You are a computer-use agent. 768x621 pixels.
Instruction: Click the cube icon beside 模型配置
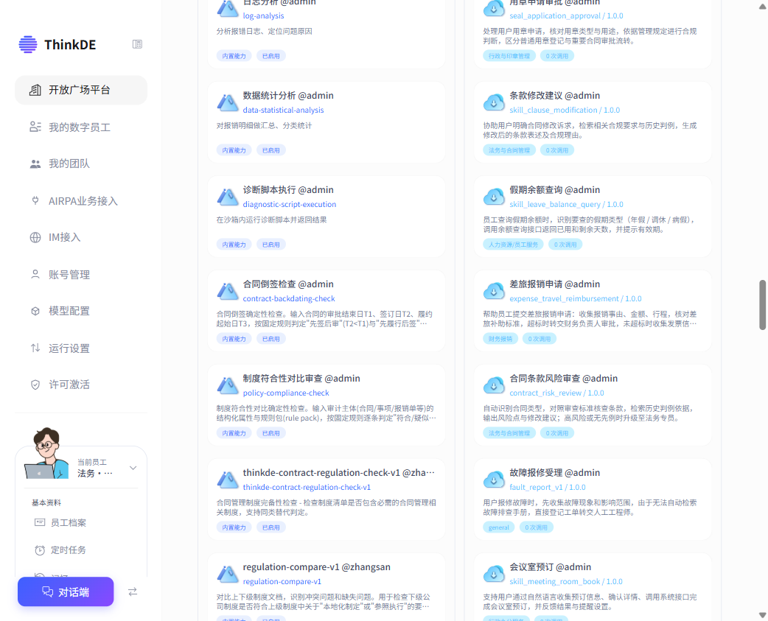tap(35, 311)
